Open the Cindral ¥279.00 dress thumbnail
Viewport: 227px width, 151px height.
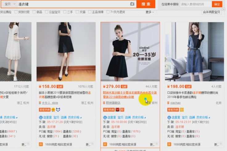[130, 52]
